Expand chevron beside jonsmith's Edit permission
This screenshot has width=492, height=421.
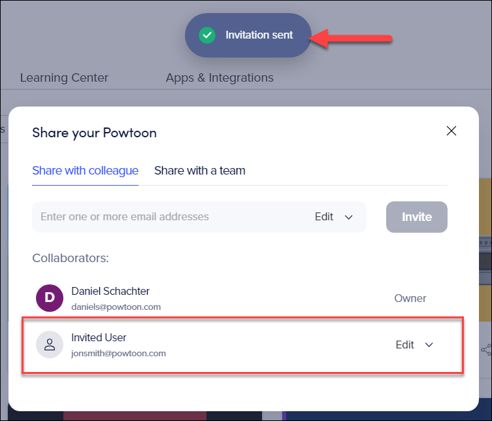(429, 345)
